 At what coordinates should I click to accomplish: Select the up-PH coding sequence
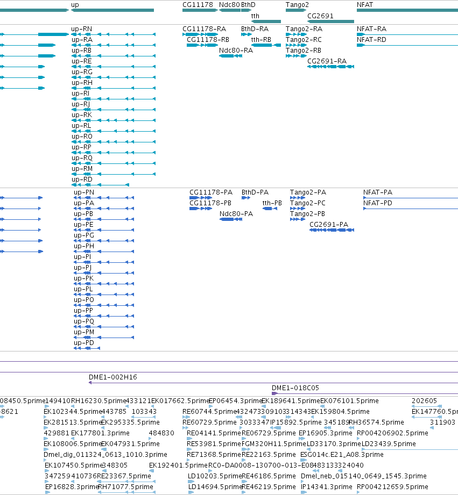coord(104,252)
